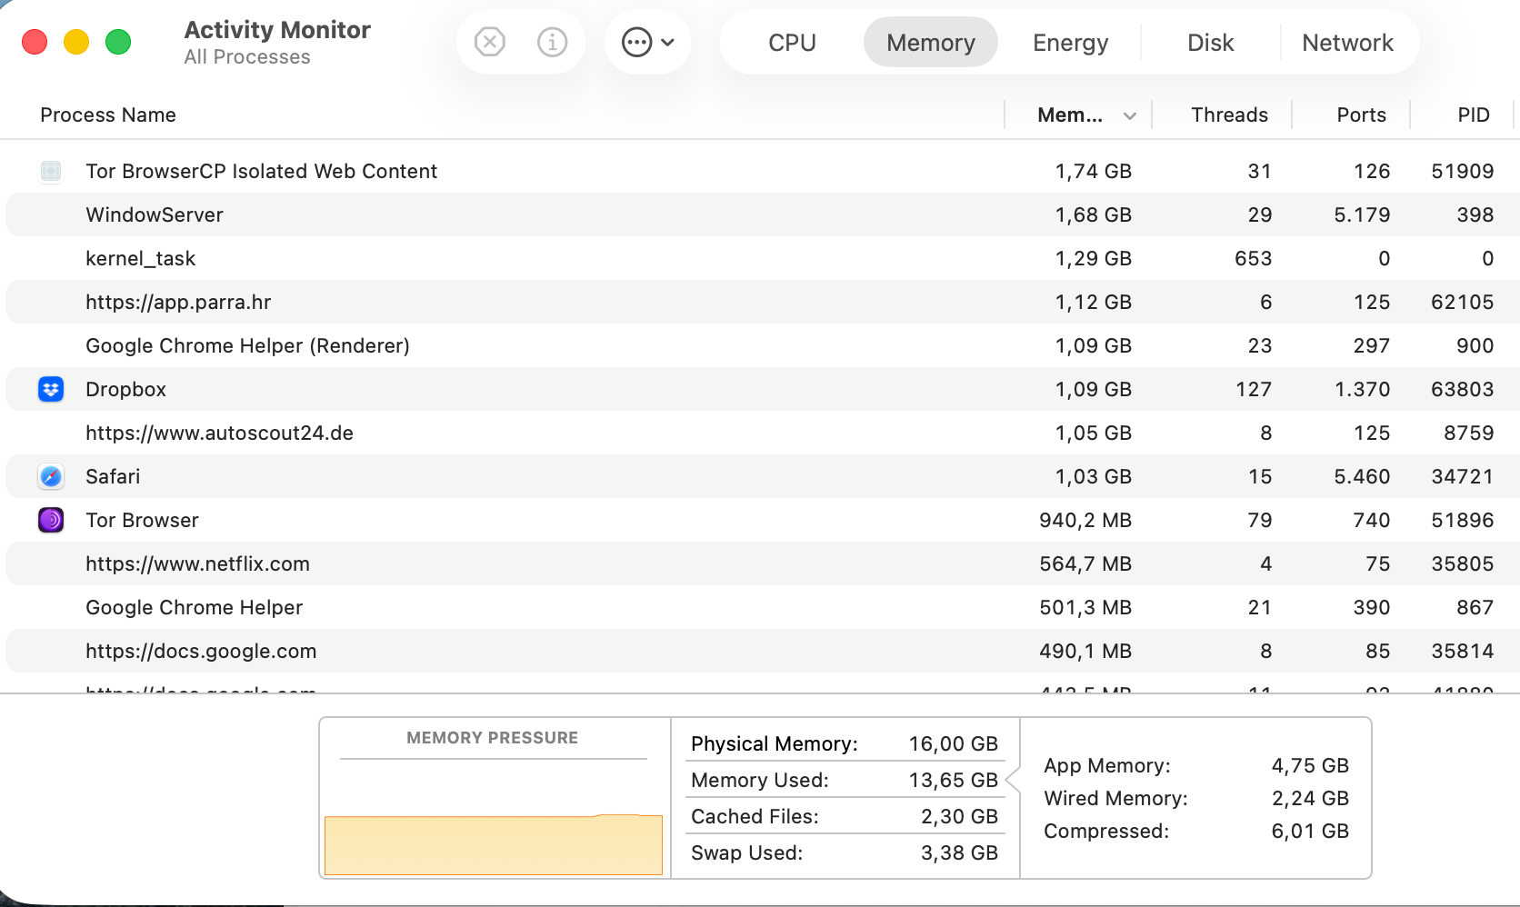This screenshot has height=907, width=1520.
Task: Open the Network tab
Action: (1347, 43)
